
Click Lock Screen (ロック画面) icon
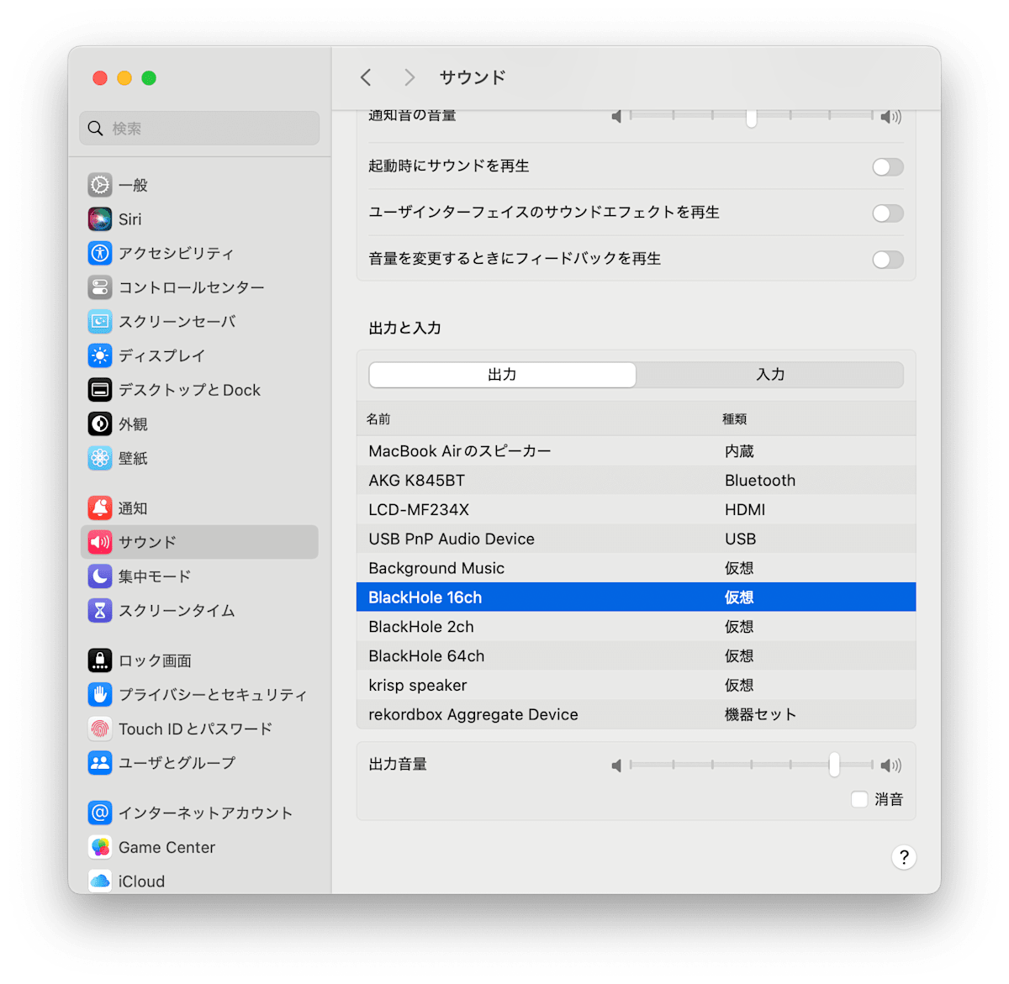[100, 660]
